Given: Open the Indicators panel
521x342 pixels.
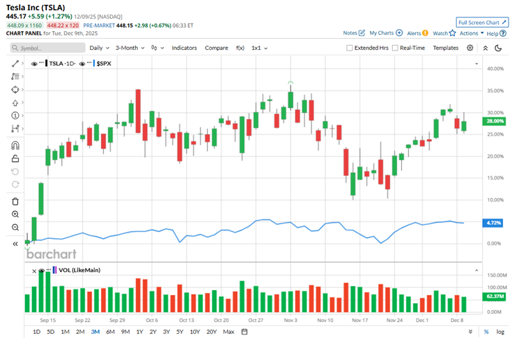Looking at the screenshot, I should [x=184, y=48].
